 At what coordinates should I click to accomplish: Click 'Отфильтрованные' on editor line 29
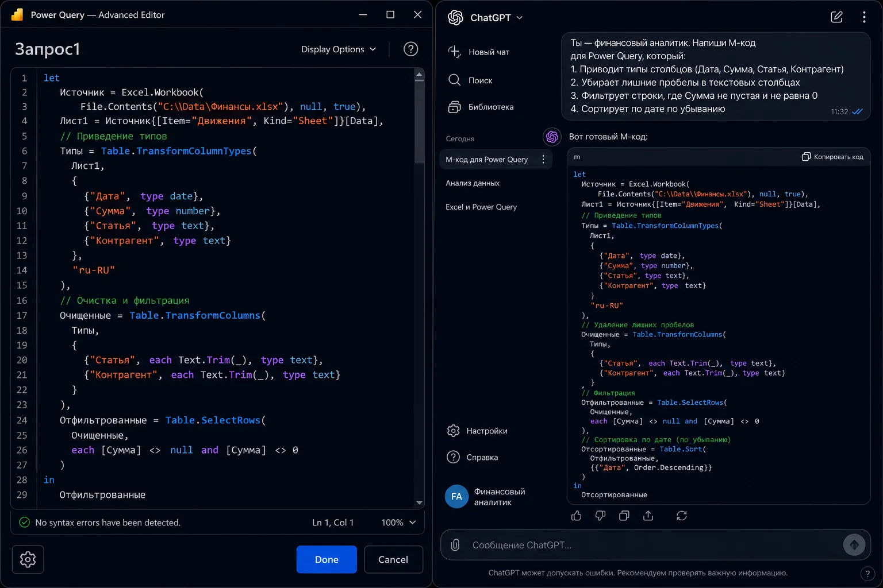pyautogui.click(x=102, y=495)
